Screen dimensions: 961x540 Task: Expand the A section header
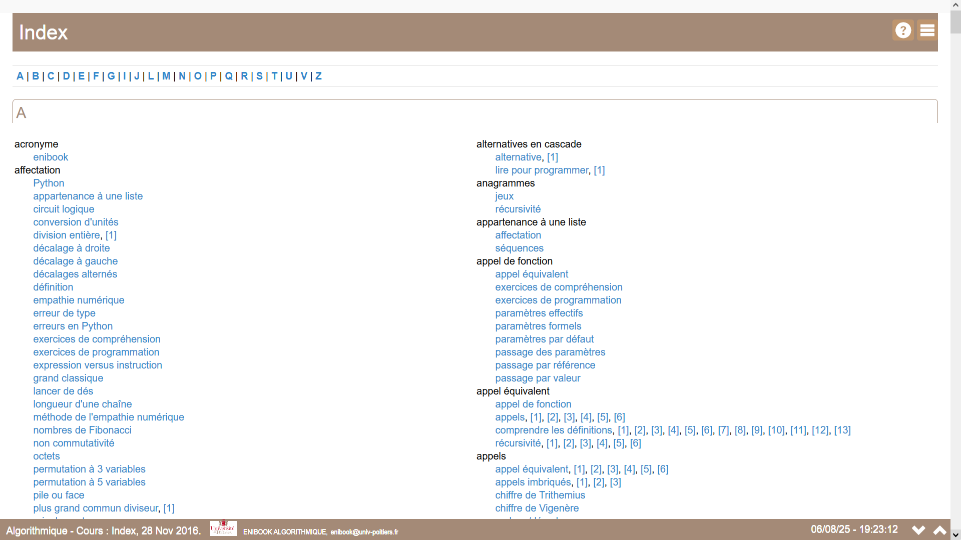tap(21, 112)
